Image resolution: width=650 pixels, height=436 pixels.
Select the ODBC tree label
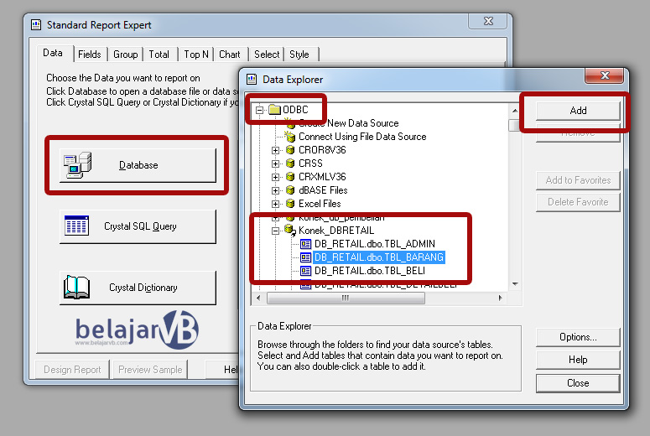pos(295,109)
